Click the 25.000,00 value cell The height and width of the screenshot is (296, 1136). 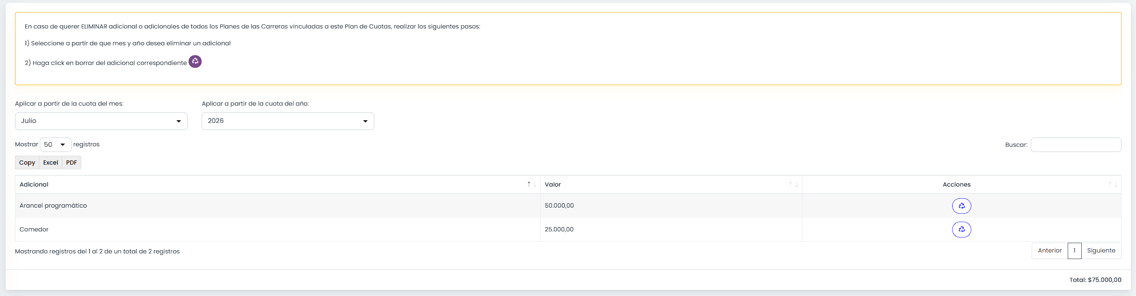[671, 230]
